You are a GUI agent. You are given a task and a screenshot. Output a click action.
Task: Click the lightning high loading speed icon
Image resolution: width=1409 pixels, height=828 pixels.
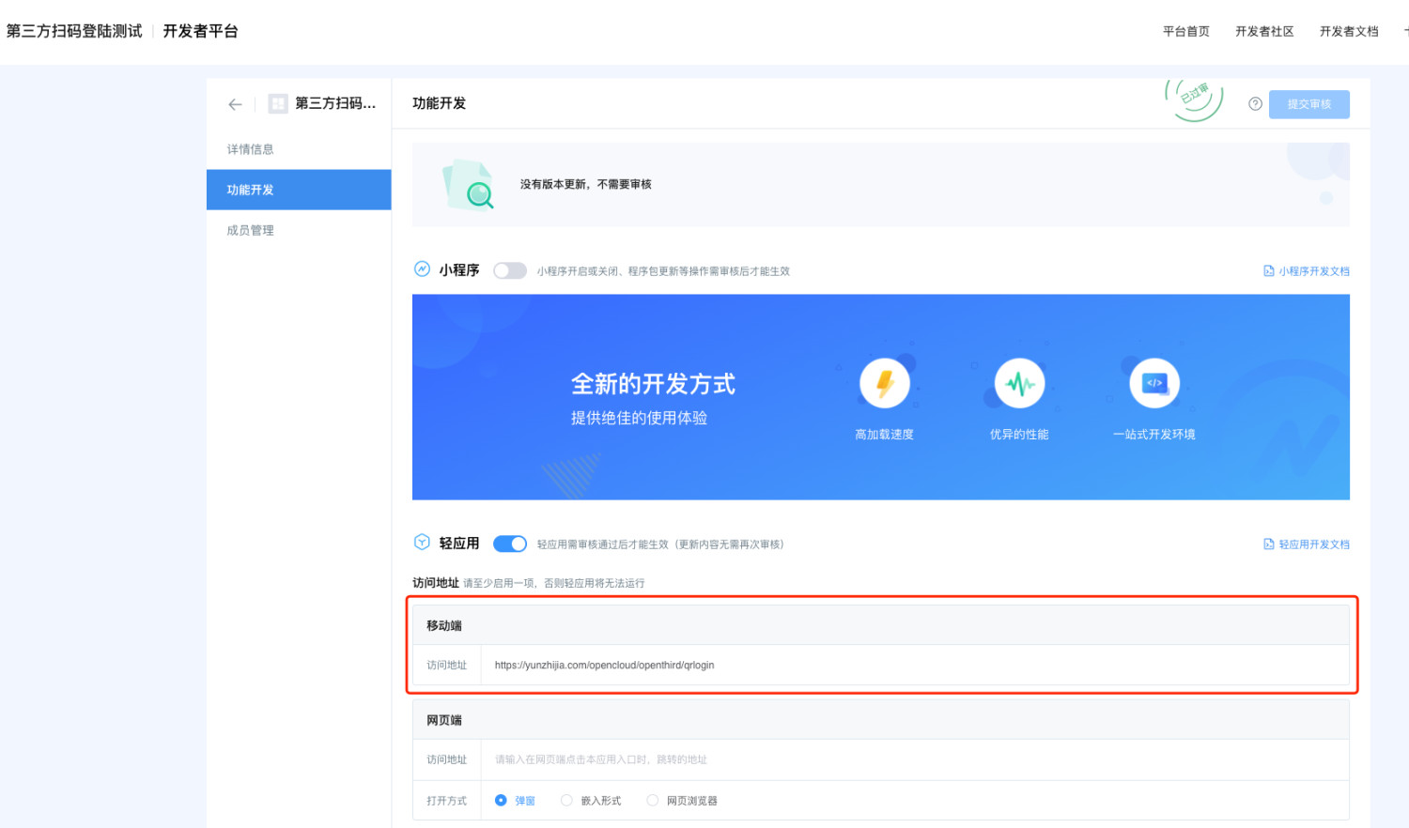[884, 383]
